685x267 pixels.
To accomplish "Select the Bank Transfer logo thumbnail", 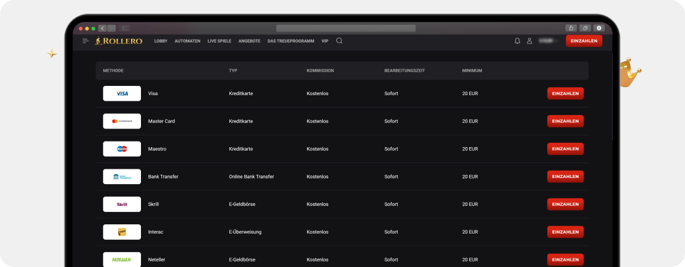I will pos(122,177).
